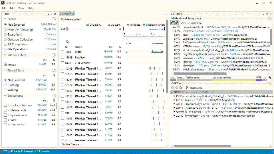Enable the Lock contention subsystem checkbox
This screenshot has width=274, height=154.
pos(5,105)
